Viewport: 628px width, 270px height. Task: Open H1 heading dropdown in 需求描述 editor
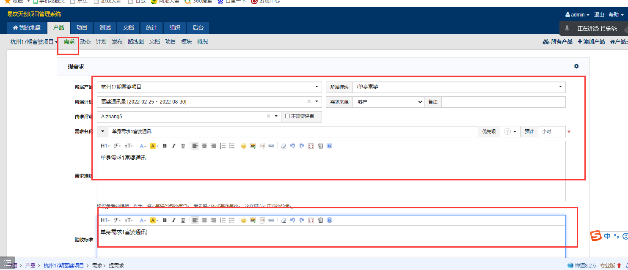click(105, 146)
